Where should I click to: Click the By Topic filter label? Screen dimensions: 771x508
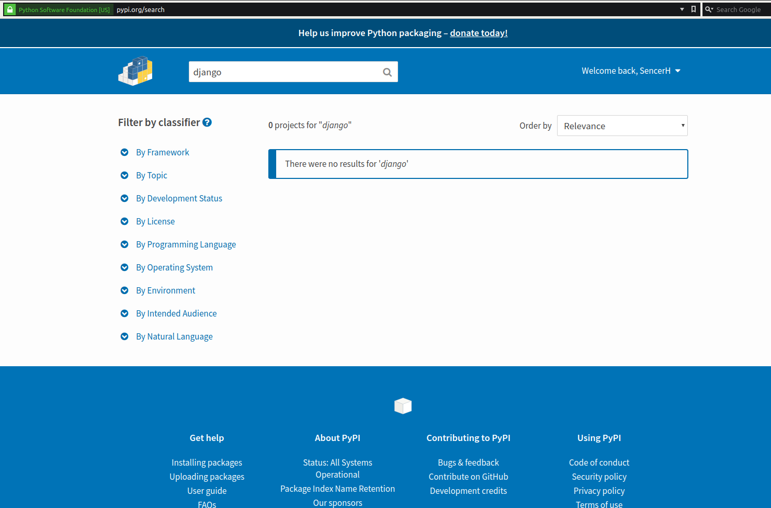152,175
